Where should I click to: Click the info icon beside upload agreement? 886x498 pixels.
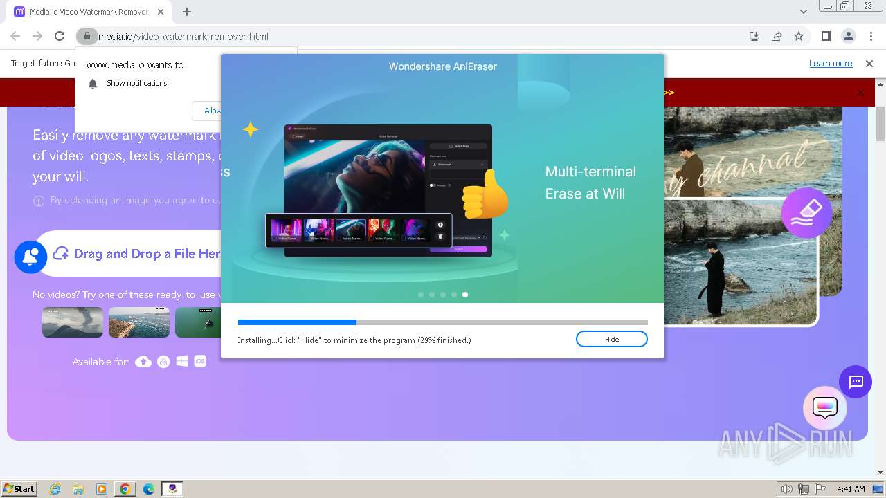[x=39, y=201]
